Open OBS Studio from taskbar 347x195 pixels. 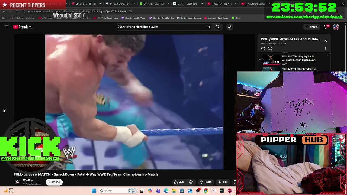tap(198, 191)
